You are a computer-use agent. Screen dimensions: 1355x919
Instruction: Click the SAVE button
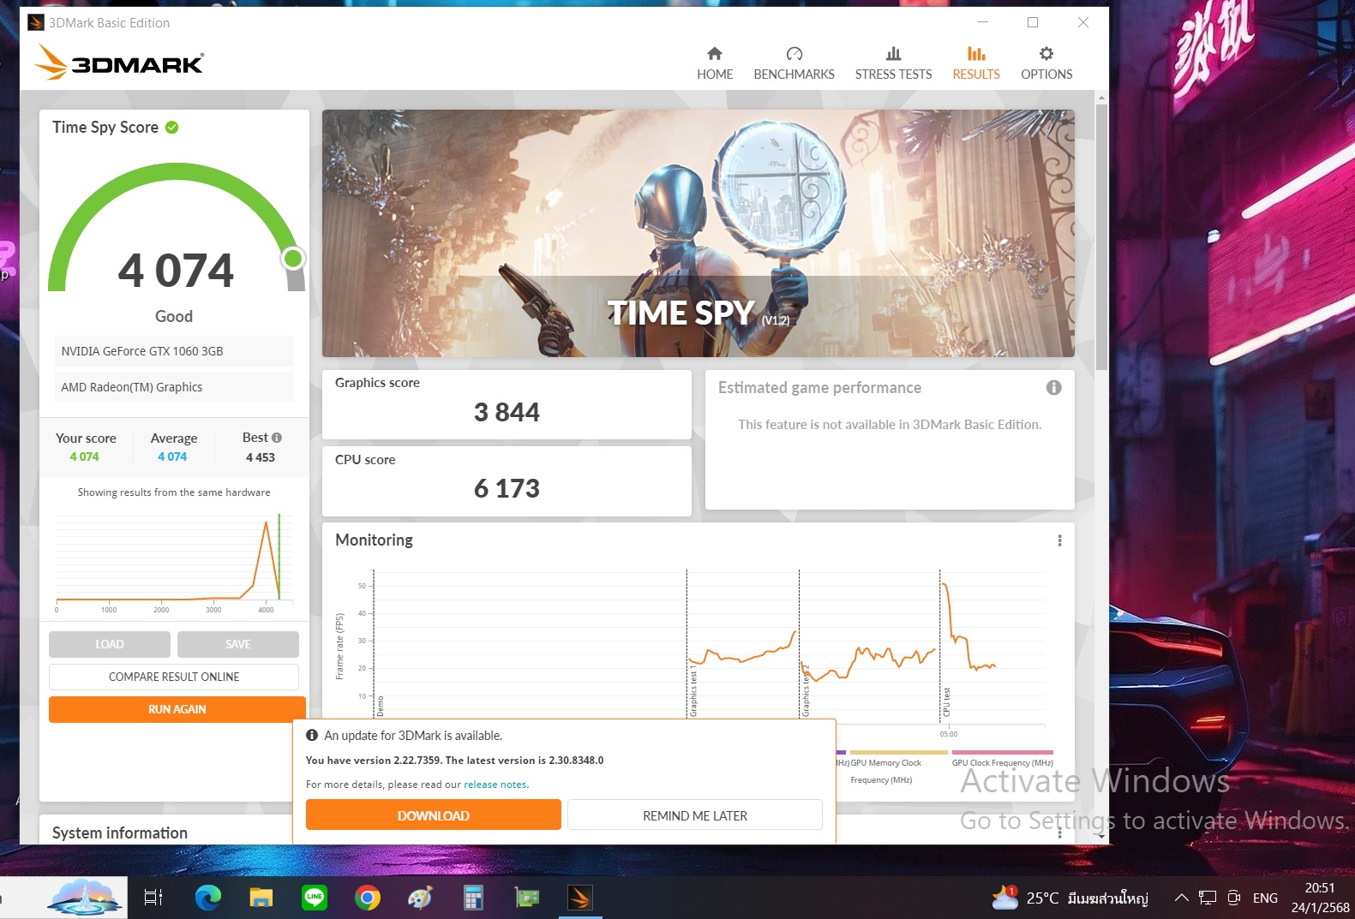pos(237,644)
